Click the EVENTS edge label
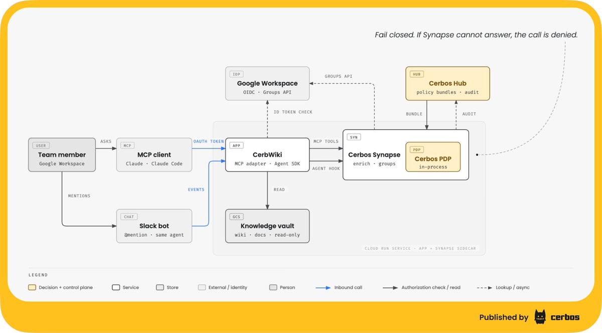602x333 pixels. tap(196, 190)
